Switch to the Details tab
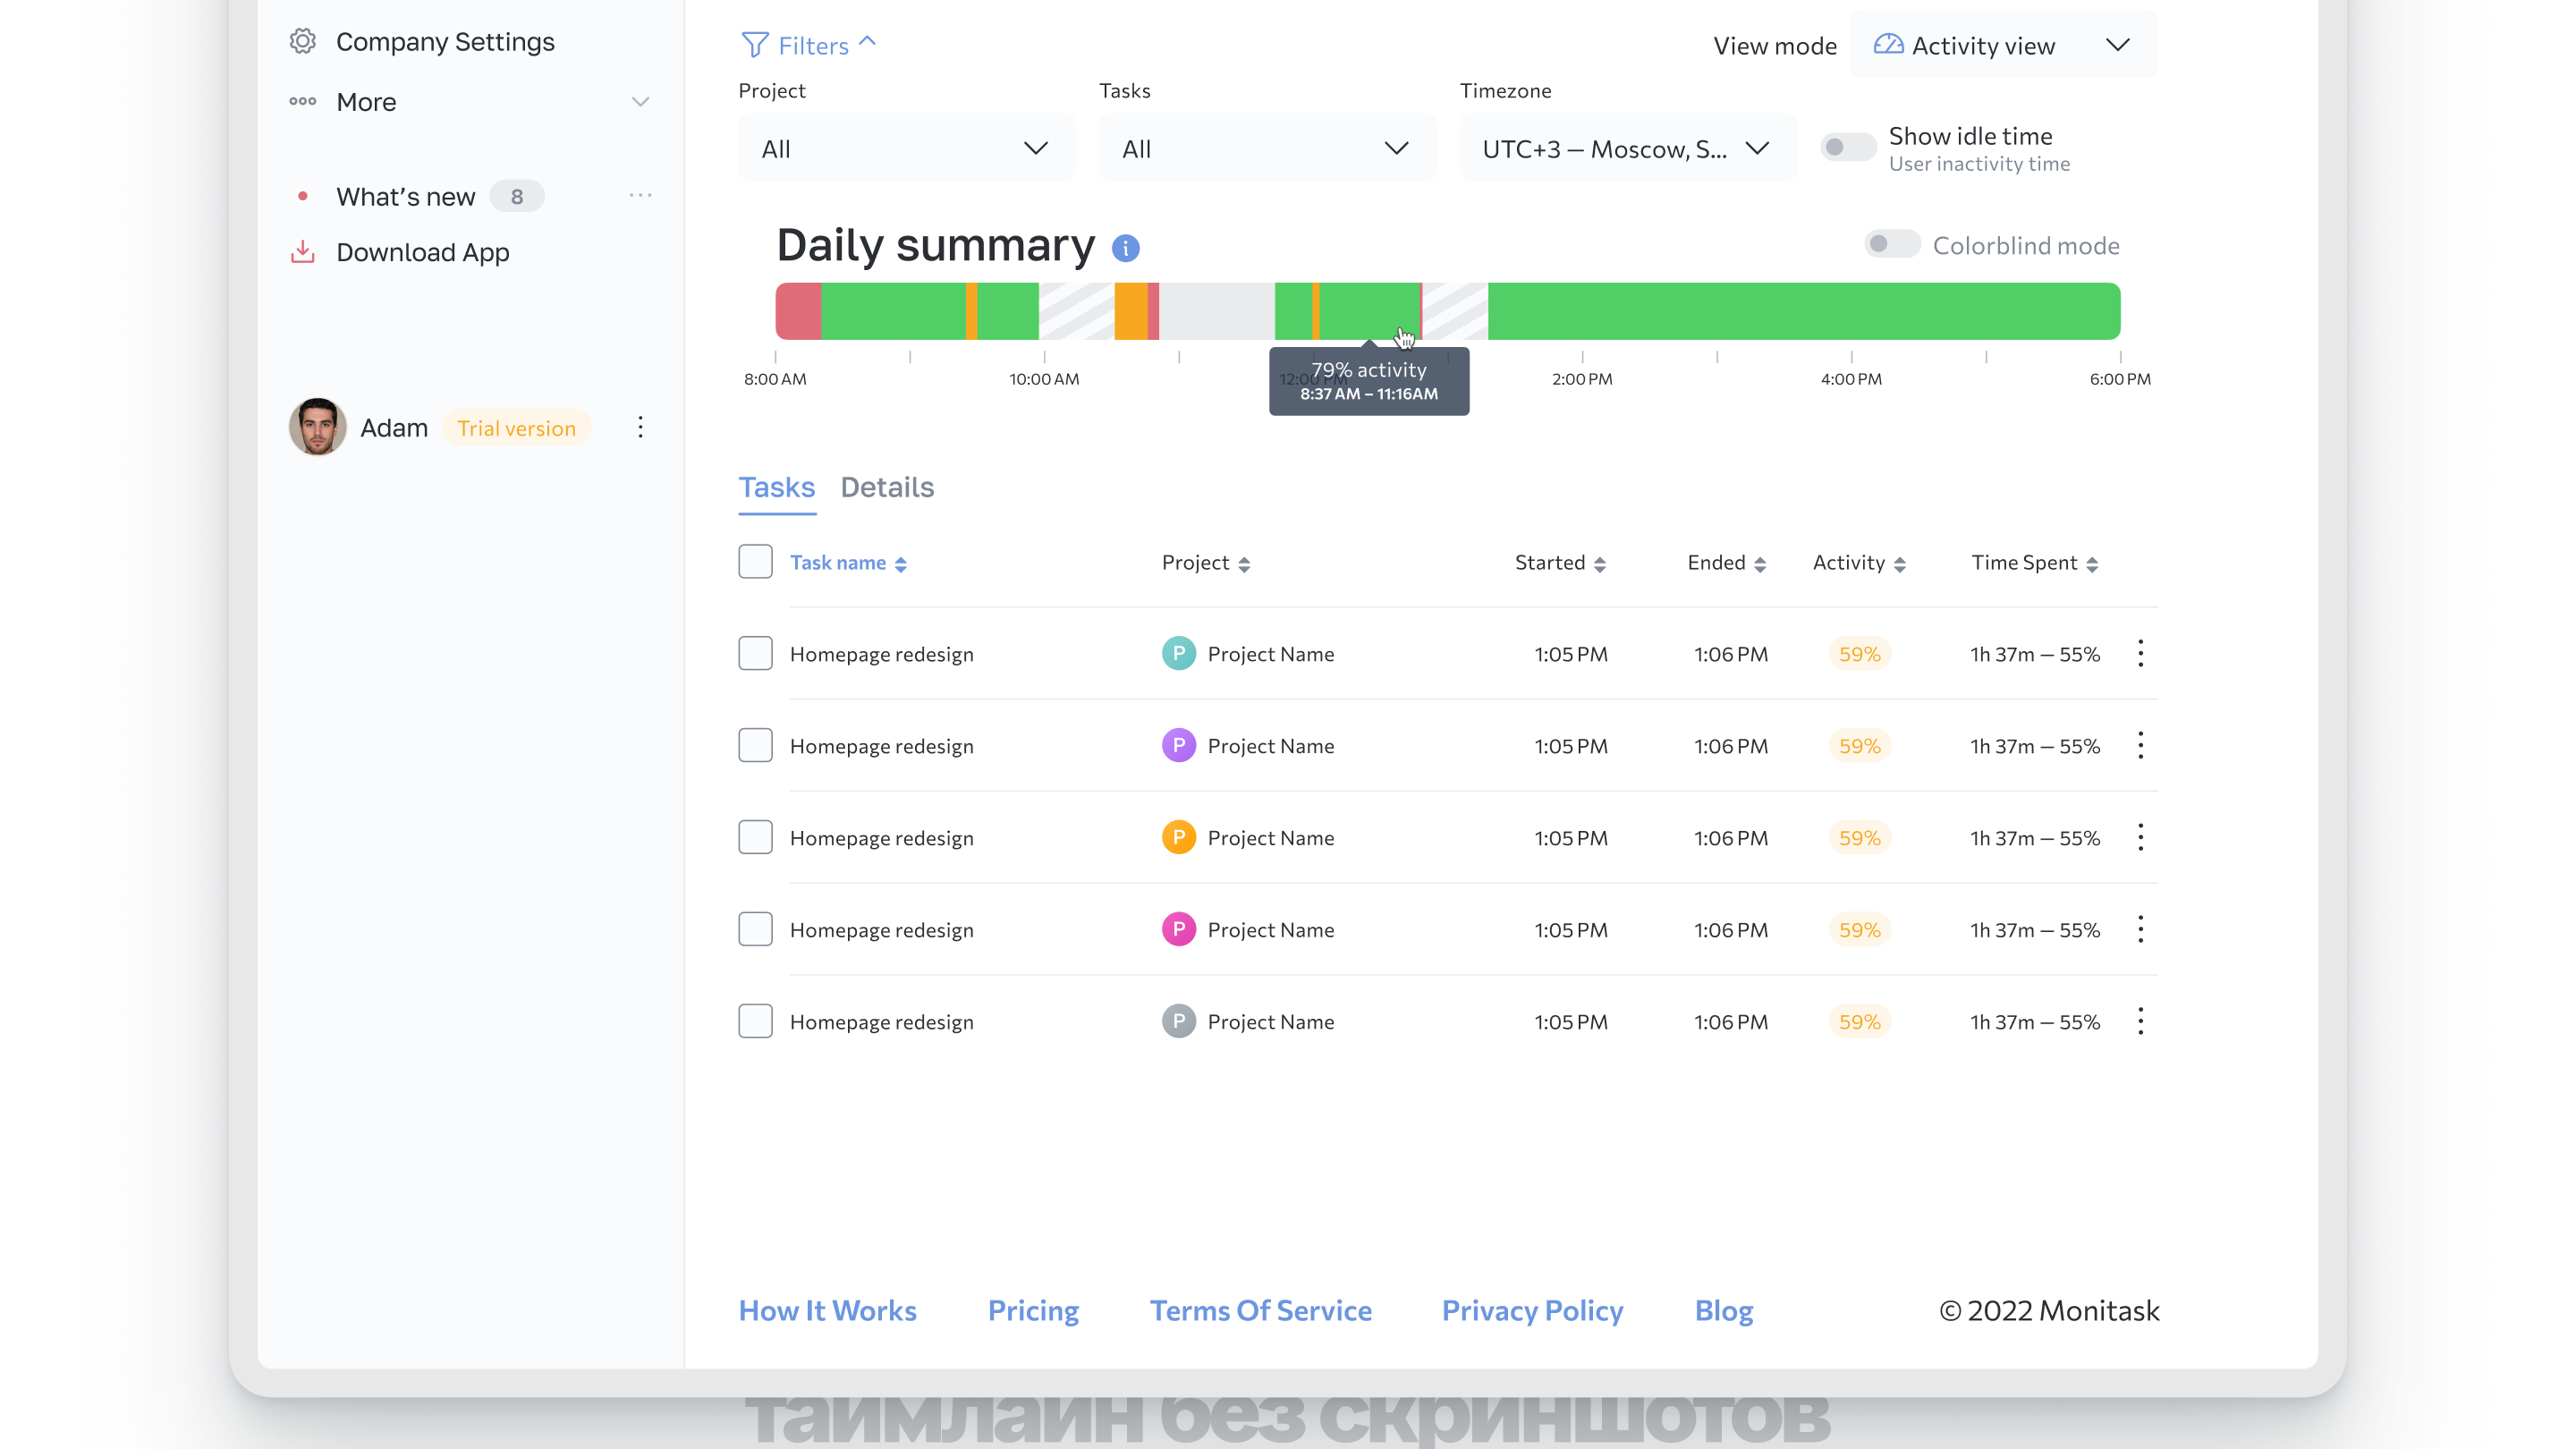Image resolution: width=2576 pixels, height=1449 pixels. click(x=887, y=488)
